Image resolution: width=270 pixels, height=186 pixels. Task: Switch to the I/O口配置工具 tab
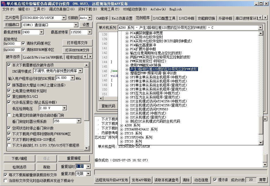(164, 18)
